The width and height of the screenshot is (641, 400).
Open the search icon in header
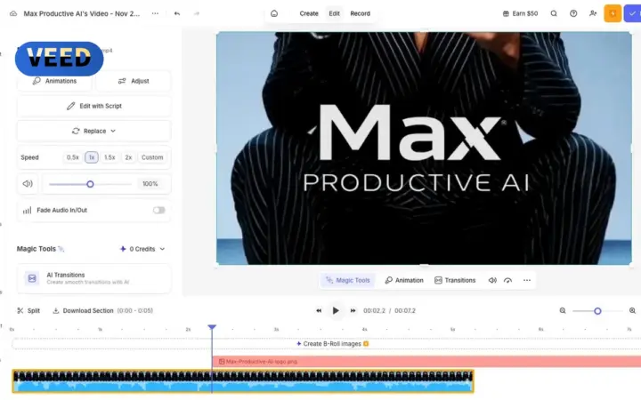[x=554, y=13]
